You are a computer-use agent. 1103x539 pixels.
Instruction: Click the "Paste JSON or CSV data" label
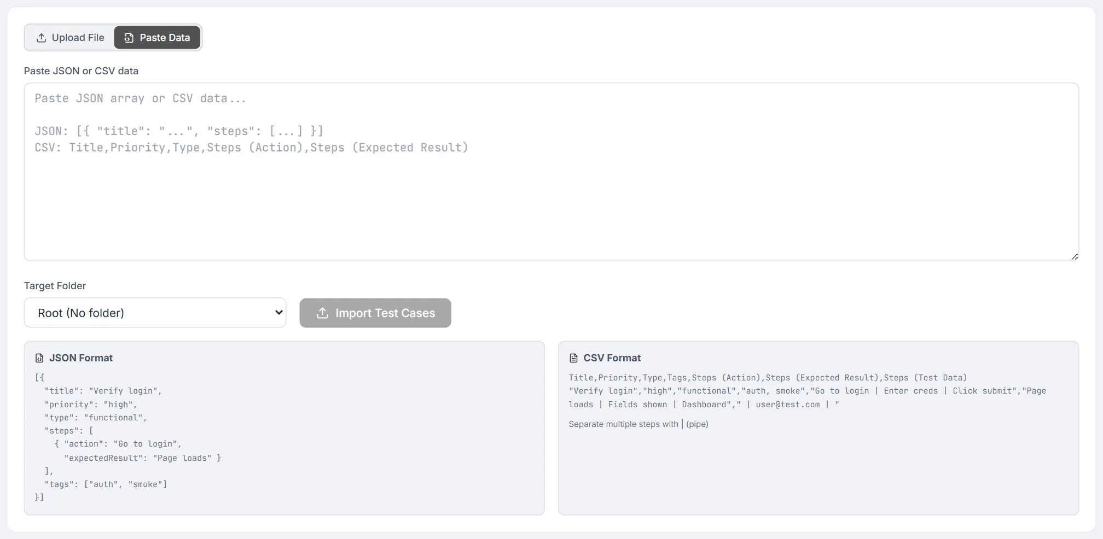[81, 71]
